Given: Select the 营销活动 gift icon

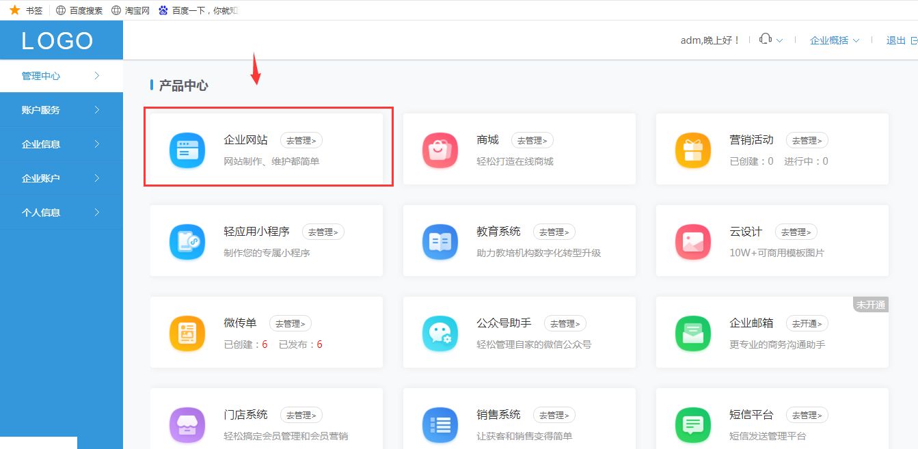Looking at the screenshot, I should point(692,150).
